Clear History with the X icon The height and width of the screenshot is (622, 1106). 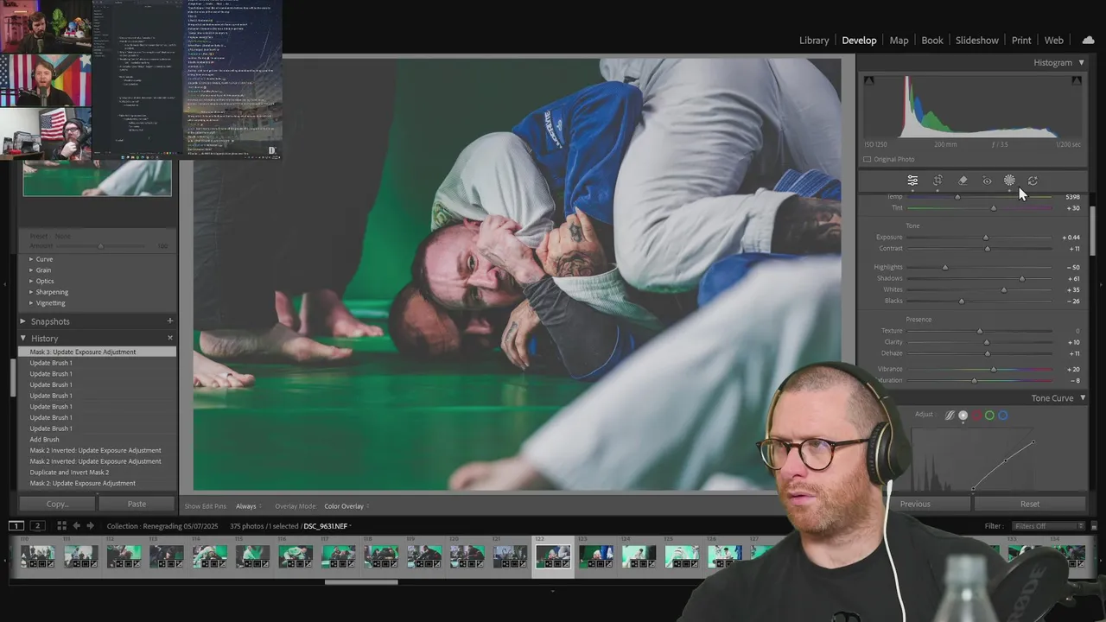[x=169, y=338]
